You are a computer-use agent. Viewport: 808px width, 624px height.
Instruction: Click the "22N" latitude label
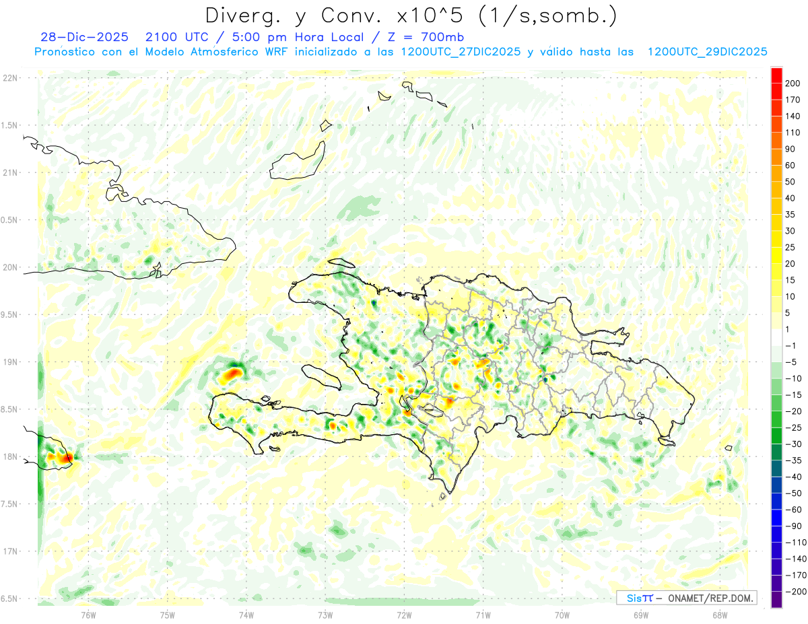[x=10, y=78]
